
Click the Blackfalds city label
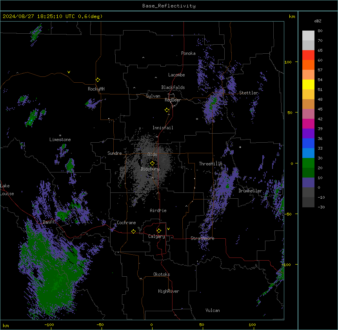(173, 87)
